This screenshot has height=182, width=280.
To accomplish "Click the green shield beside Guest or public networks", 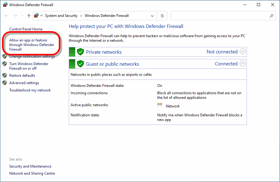I will [x=80, y=64].
